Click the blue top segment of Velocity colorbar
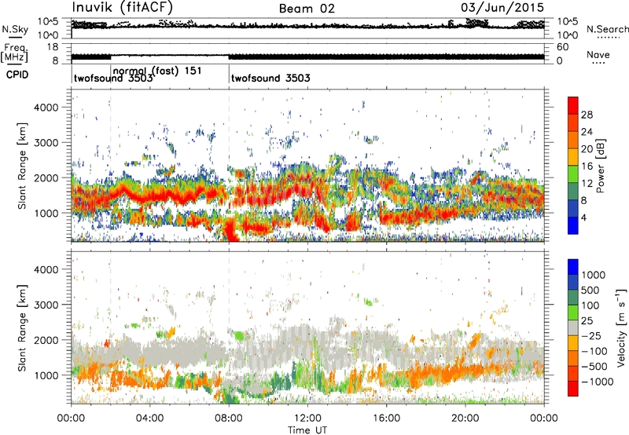Screen dimensions: 629x435 click(573, 267)
